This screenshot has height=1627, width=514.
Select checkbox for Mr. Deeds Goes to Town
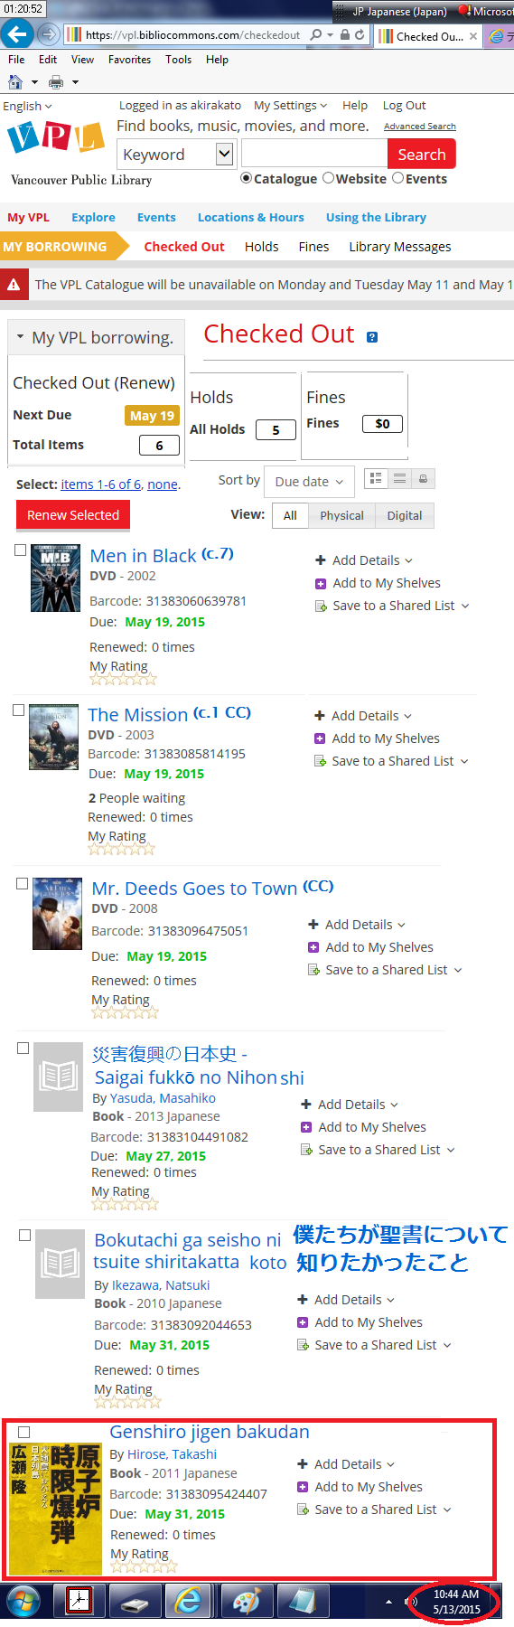[x=23, y=884]
